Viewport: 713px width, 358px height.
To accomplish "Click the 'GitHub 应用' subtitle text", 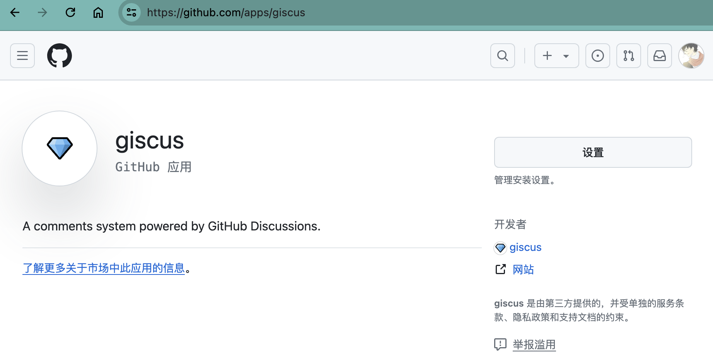I will coord(154,167).
